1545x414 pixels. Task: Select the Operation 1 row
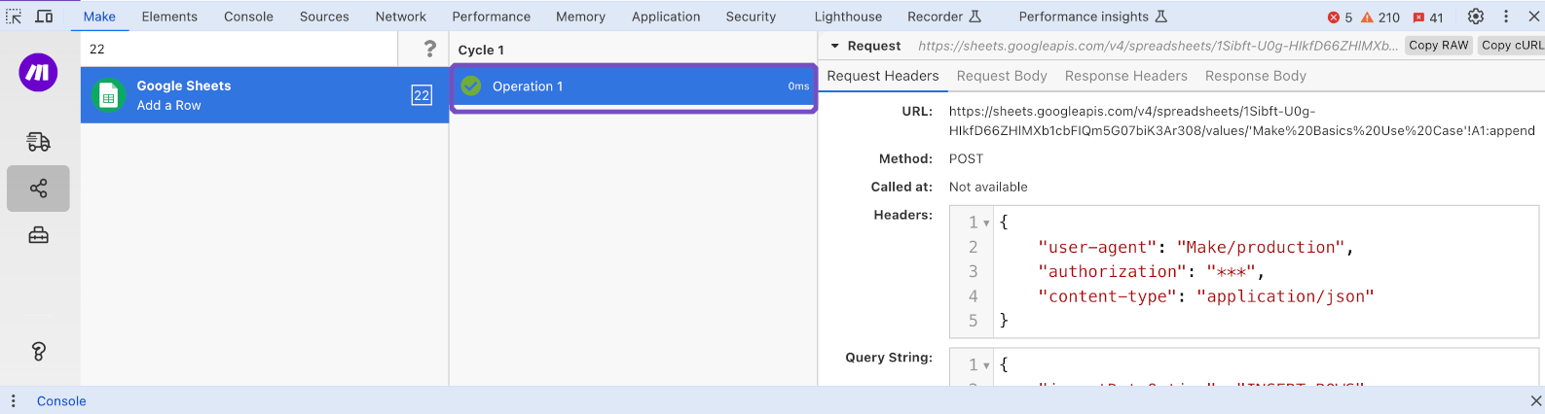click(633, 86)
